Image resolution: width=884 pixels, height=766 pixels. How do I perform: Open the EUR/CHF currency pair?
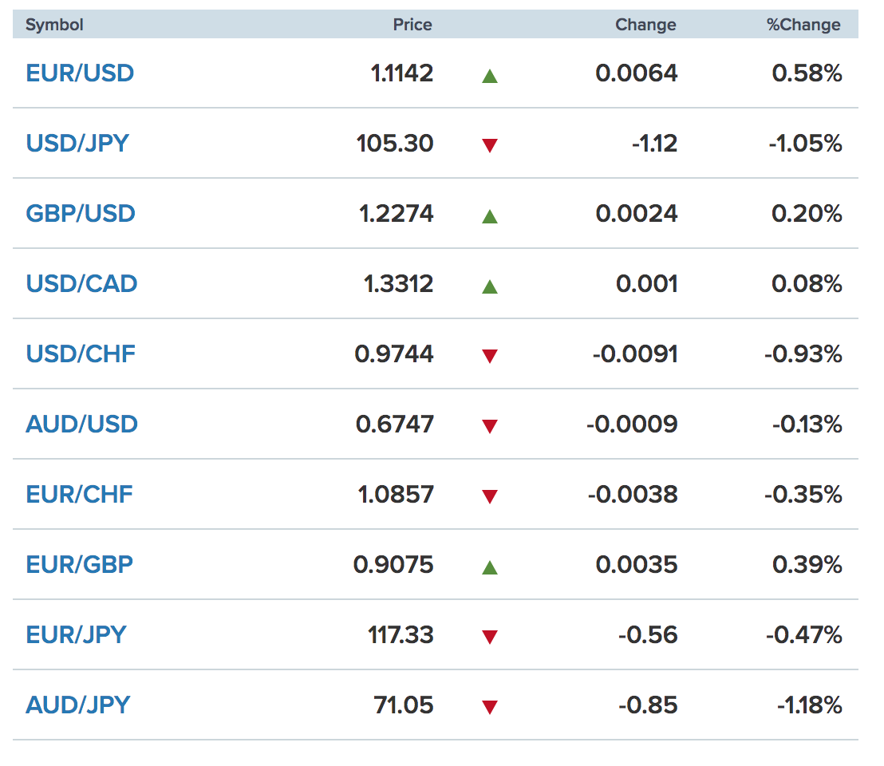(x=80, y=495)
